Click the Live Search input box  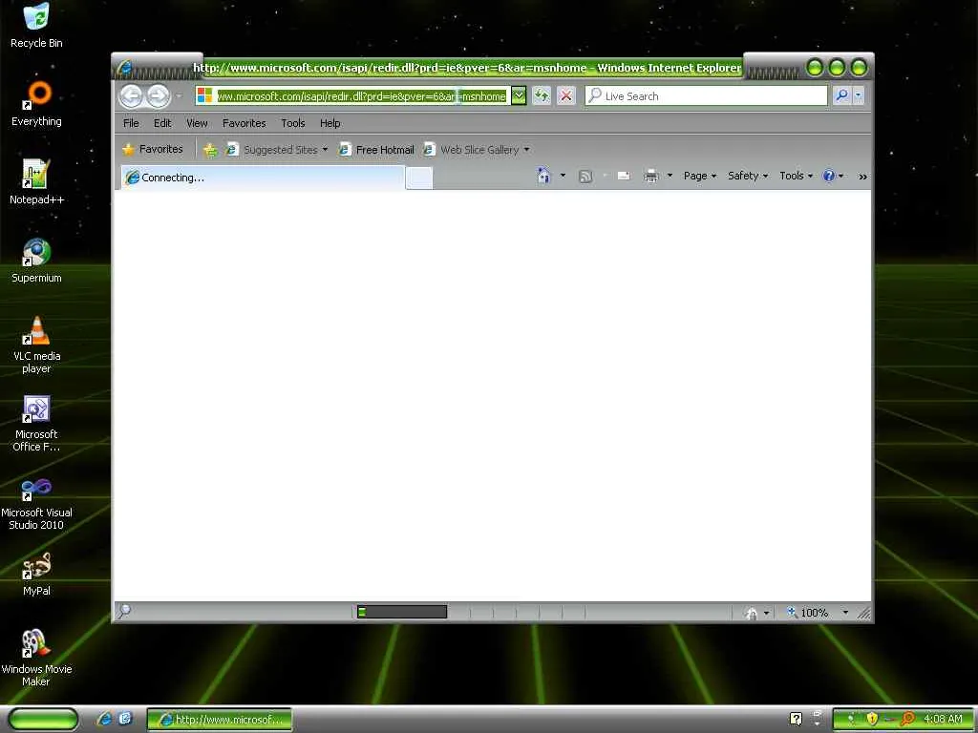point(706,95)
